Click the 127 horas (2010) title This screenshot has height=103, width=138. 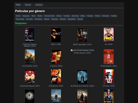pyautogui.click(x=109, y=86)
